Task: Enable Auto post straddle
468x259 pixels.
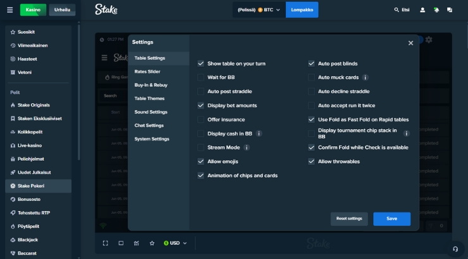Action: click(x=201, y=91)
